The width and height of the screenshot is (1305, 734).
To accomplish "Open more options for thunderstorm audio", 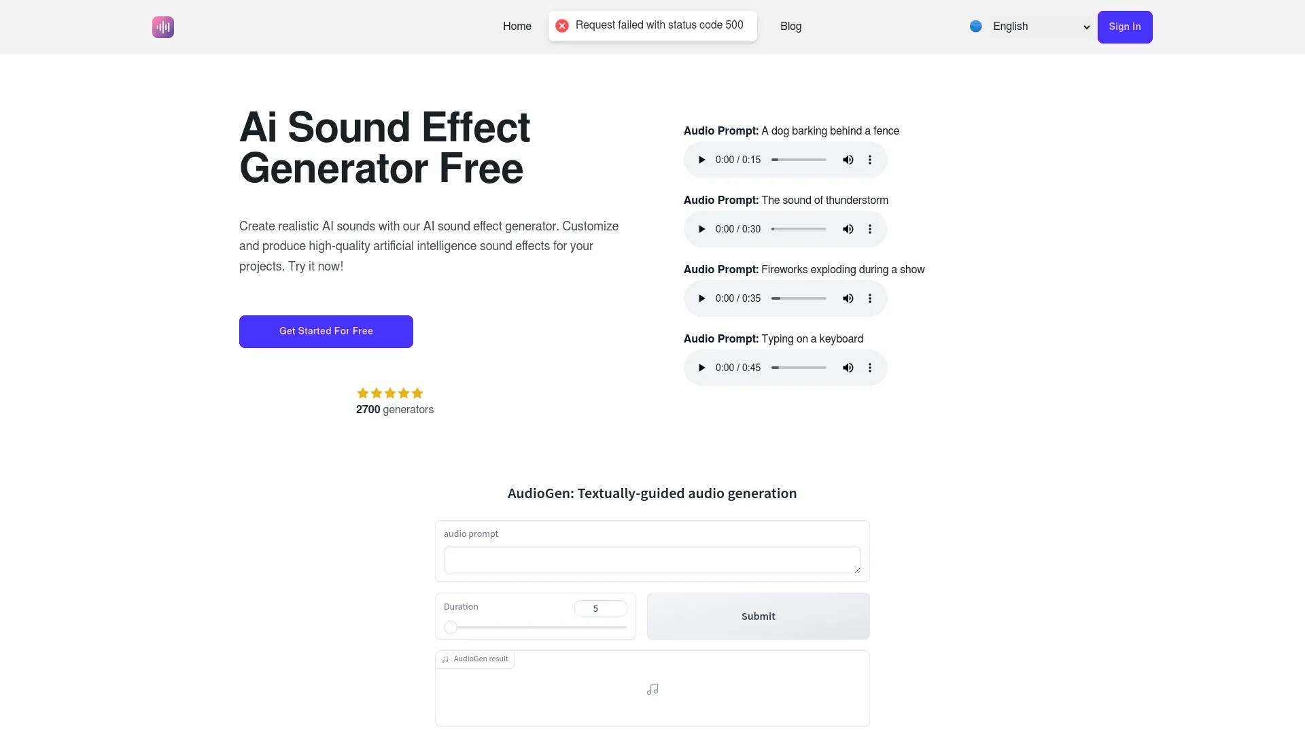I will coord(869,228).
